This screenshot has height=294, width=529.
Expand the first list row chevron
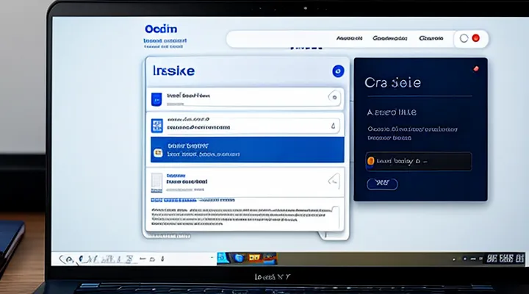(x=334, y=96)
